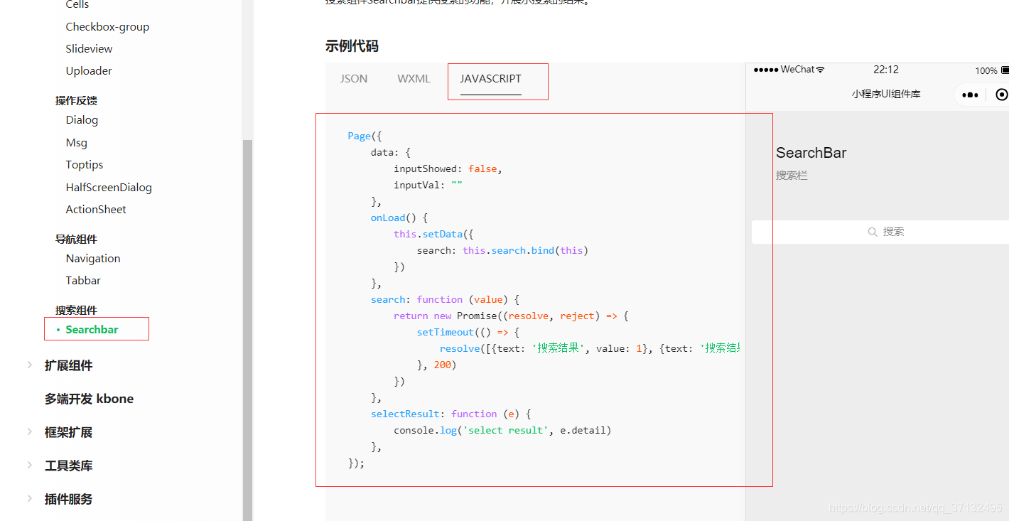Viewport: 1009px width, 521px height.
Task: Switch to the JSON code tab
Action: [354, 79]
